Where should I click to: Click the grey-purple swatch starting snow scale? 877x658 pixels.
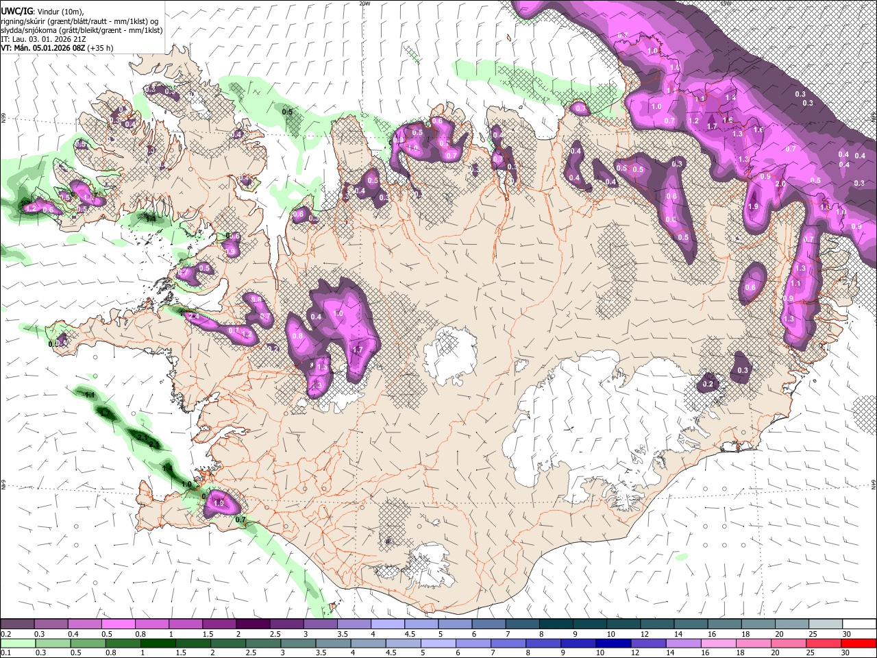click(x=18, y=624)
